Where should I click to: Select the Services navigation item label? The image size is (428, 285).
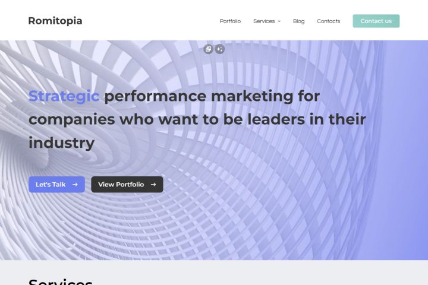click(x=264, y=21)
